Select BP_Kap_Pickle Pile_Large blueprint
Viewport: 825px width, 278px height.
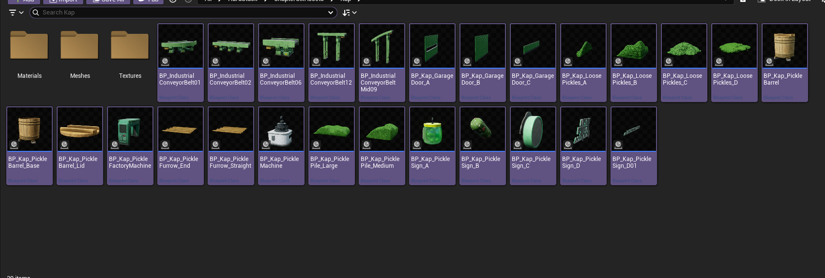[x=332, y=146]
